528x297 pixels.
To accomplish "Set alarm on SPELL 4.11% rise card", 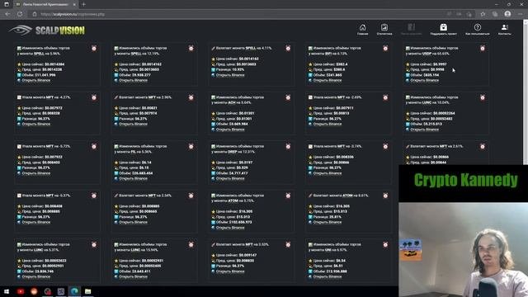I will click(288, 49).
